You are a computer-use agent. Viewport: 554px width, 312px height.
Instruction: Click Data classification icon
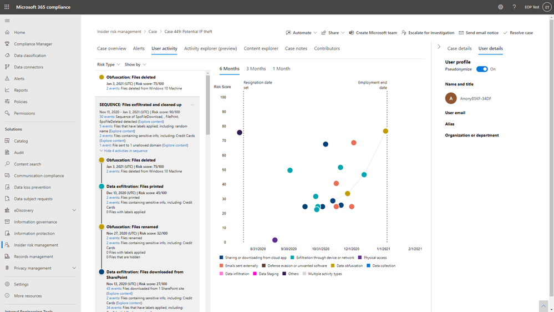(x=7, y=55)
